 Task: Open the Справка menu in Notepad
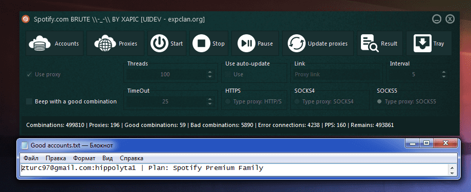pos(132,158)
